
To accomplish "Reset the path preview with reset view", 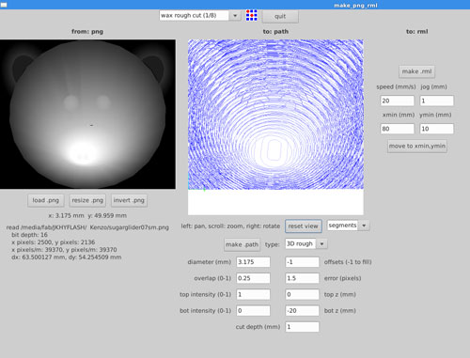I will pyautogui.click(x=303, y=226).
